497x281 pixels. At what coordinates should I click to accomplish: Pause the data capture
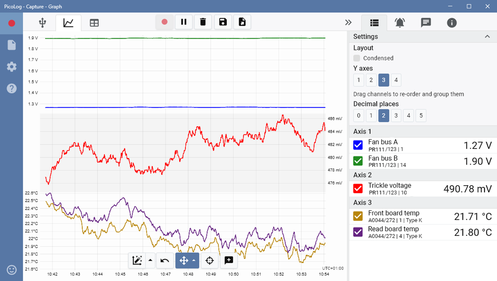(184, 22)
